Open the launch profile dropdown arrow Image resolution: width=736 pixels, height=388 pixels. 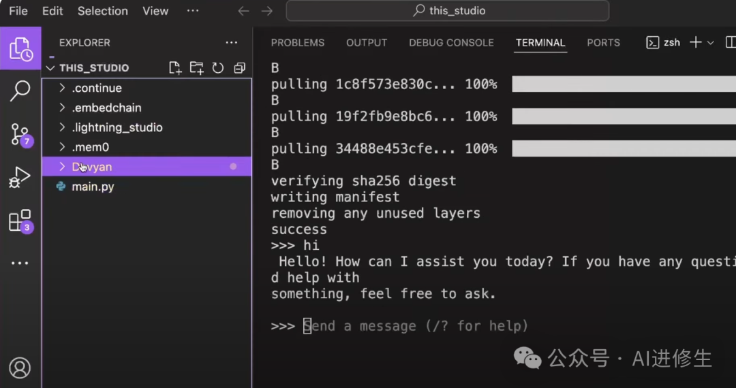pos(711,43)
